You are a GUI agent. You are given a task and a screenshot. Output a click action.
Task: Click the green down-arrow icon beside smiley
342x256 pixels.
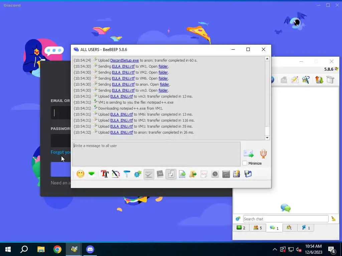click(x=92, y=174)
